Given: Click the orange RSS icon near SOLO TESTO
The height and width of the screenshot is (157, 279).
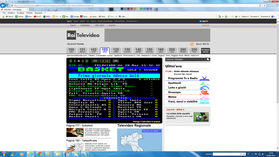Looking at the screenshot, I should 192,44.
